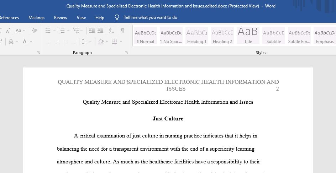Click the Shading paint bucket icon

pyautogui.click(x=101, y=42)
